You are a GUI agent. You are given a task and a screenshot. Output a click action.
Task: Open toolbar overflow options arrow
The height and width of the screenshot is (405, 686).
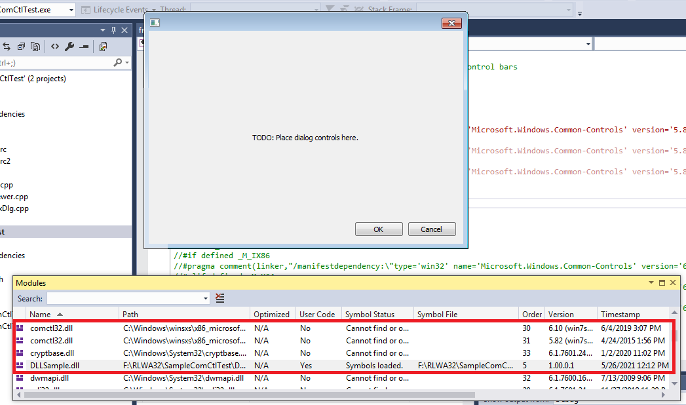580,13
